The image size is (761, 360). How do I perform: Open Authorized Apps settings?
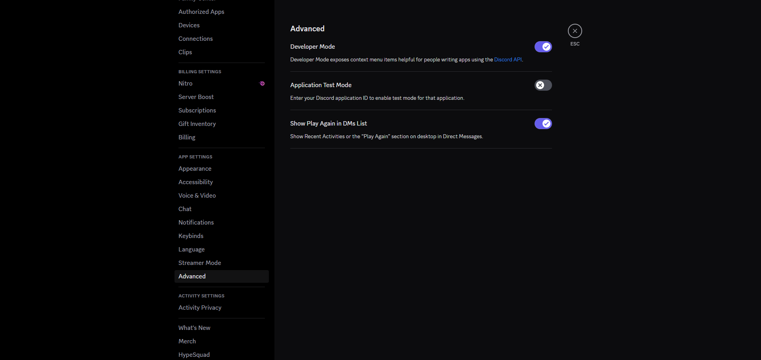(221, 12)
